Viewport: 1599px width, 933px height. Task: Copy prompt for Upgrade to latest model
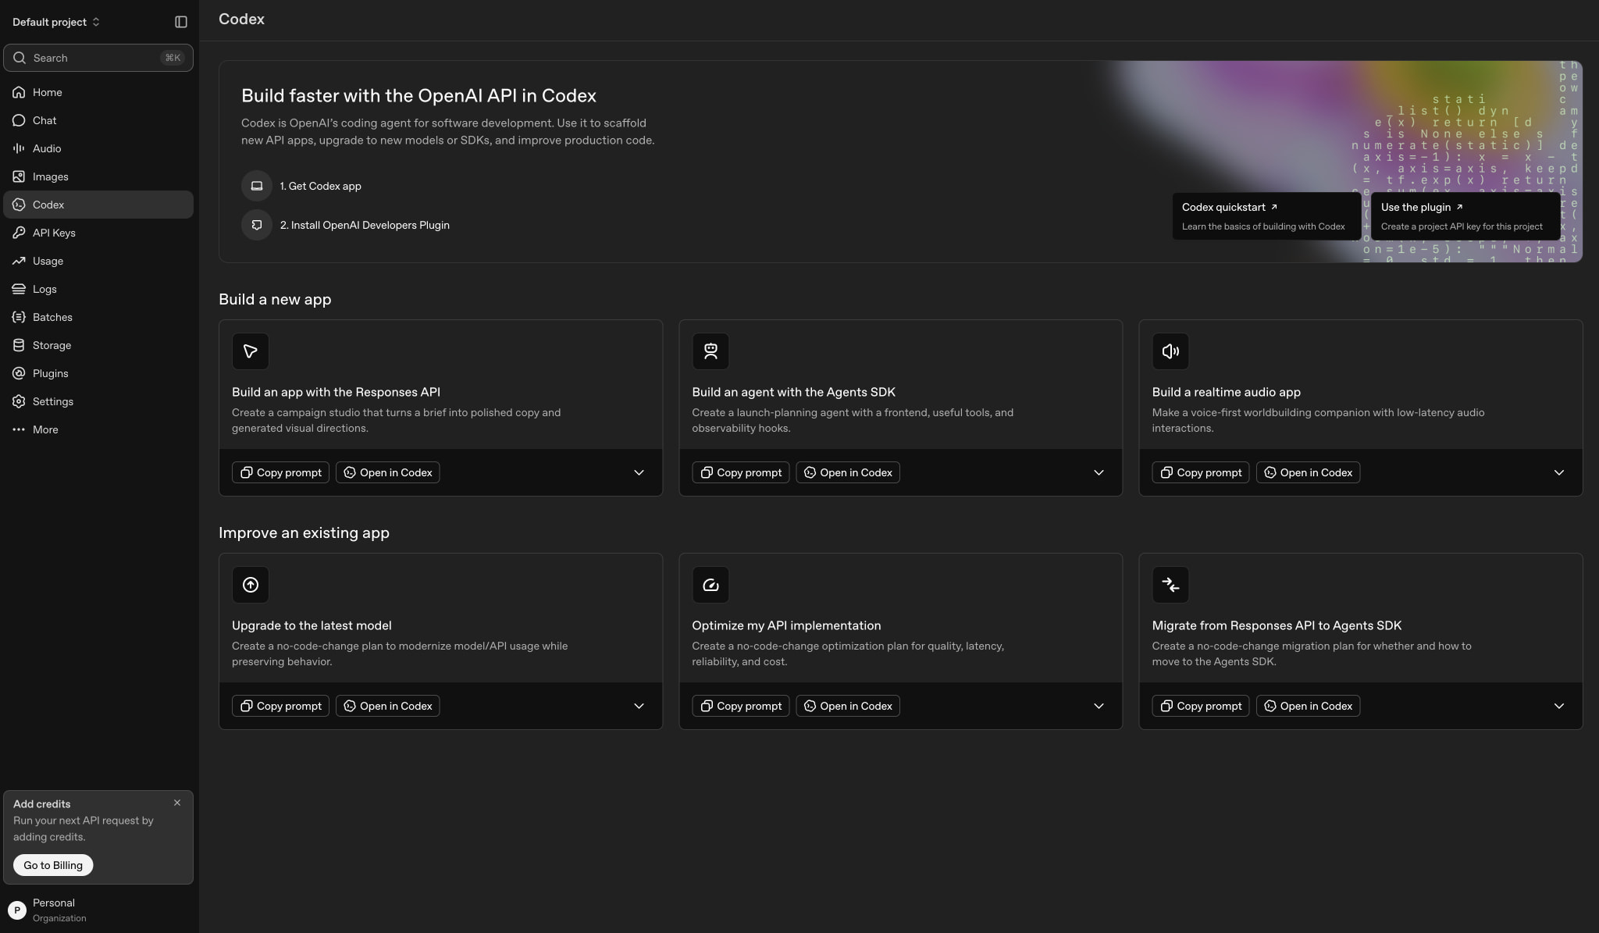coord(280,706)
